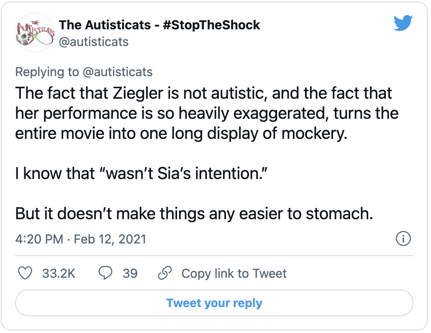Screen dimensions: 431x333
Task: Click the #StopTheShock text in the display name
Action: 211,25
